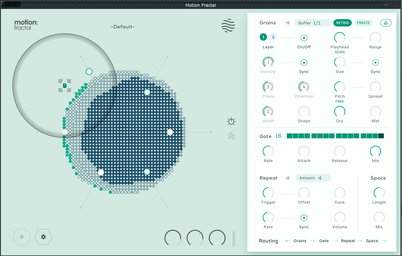The width and height of the screenshot is (402, 256).
Task: Click the Grains link toggle icon
Action: pyautogui.click(x=287, y=23)
